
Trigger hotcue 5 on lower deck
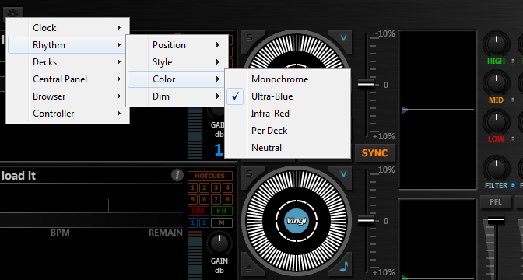tap(193, 199)
